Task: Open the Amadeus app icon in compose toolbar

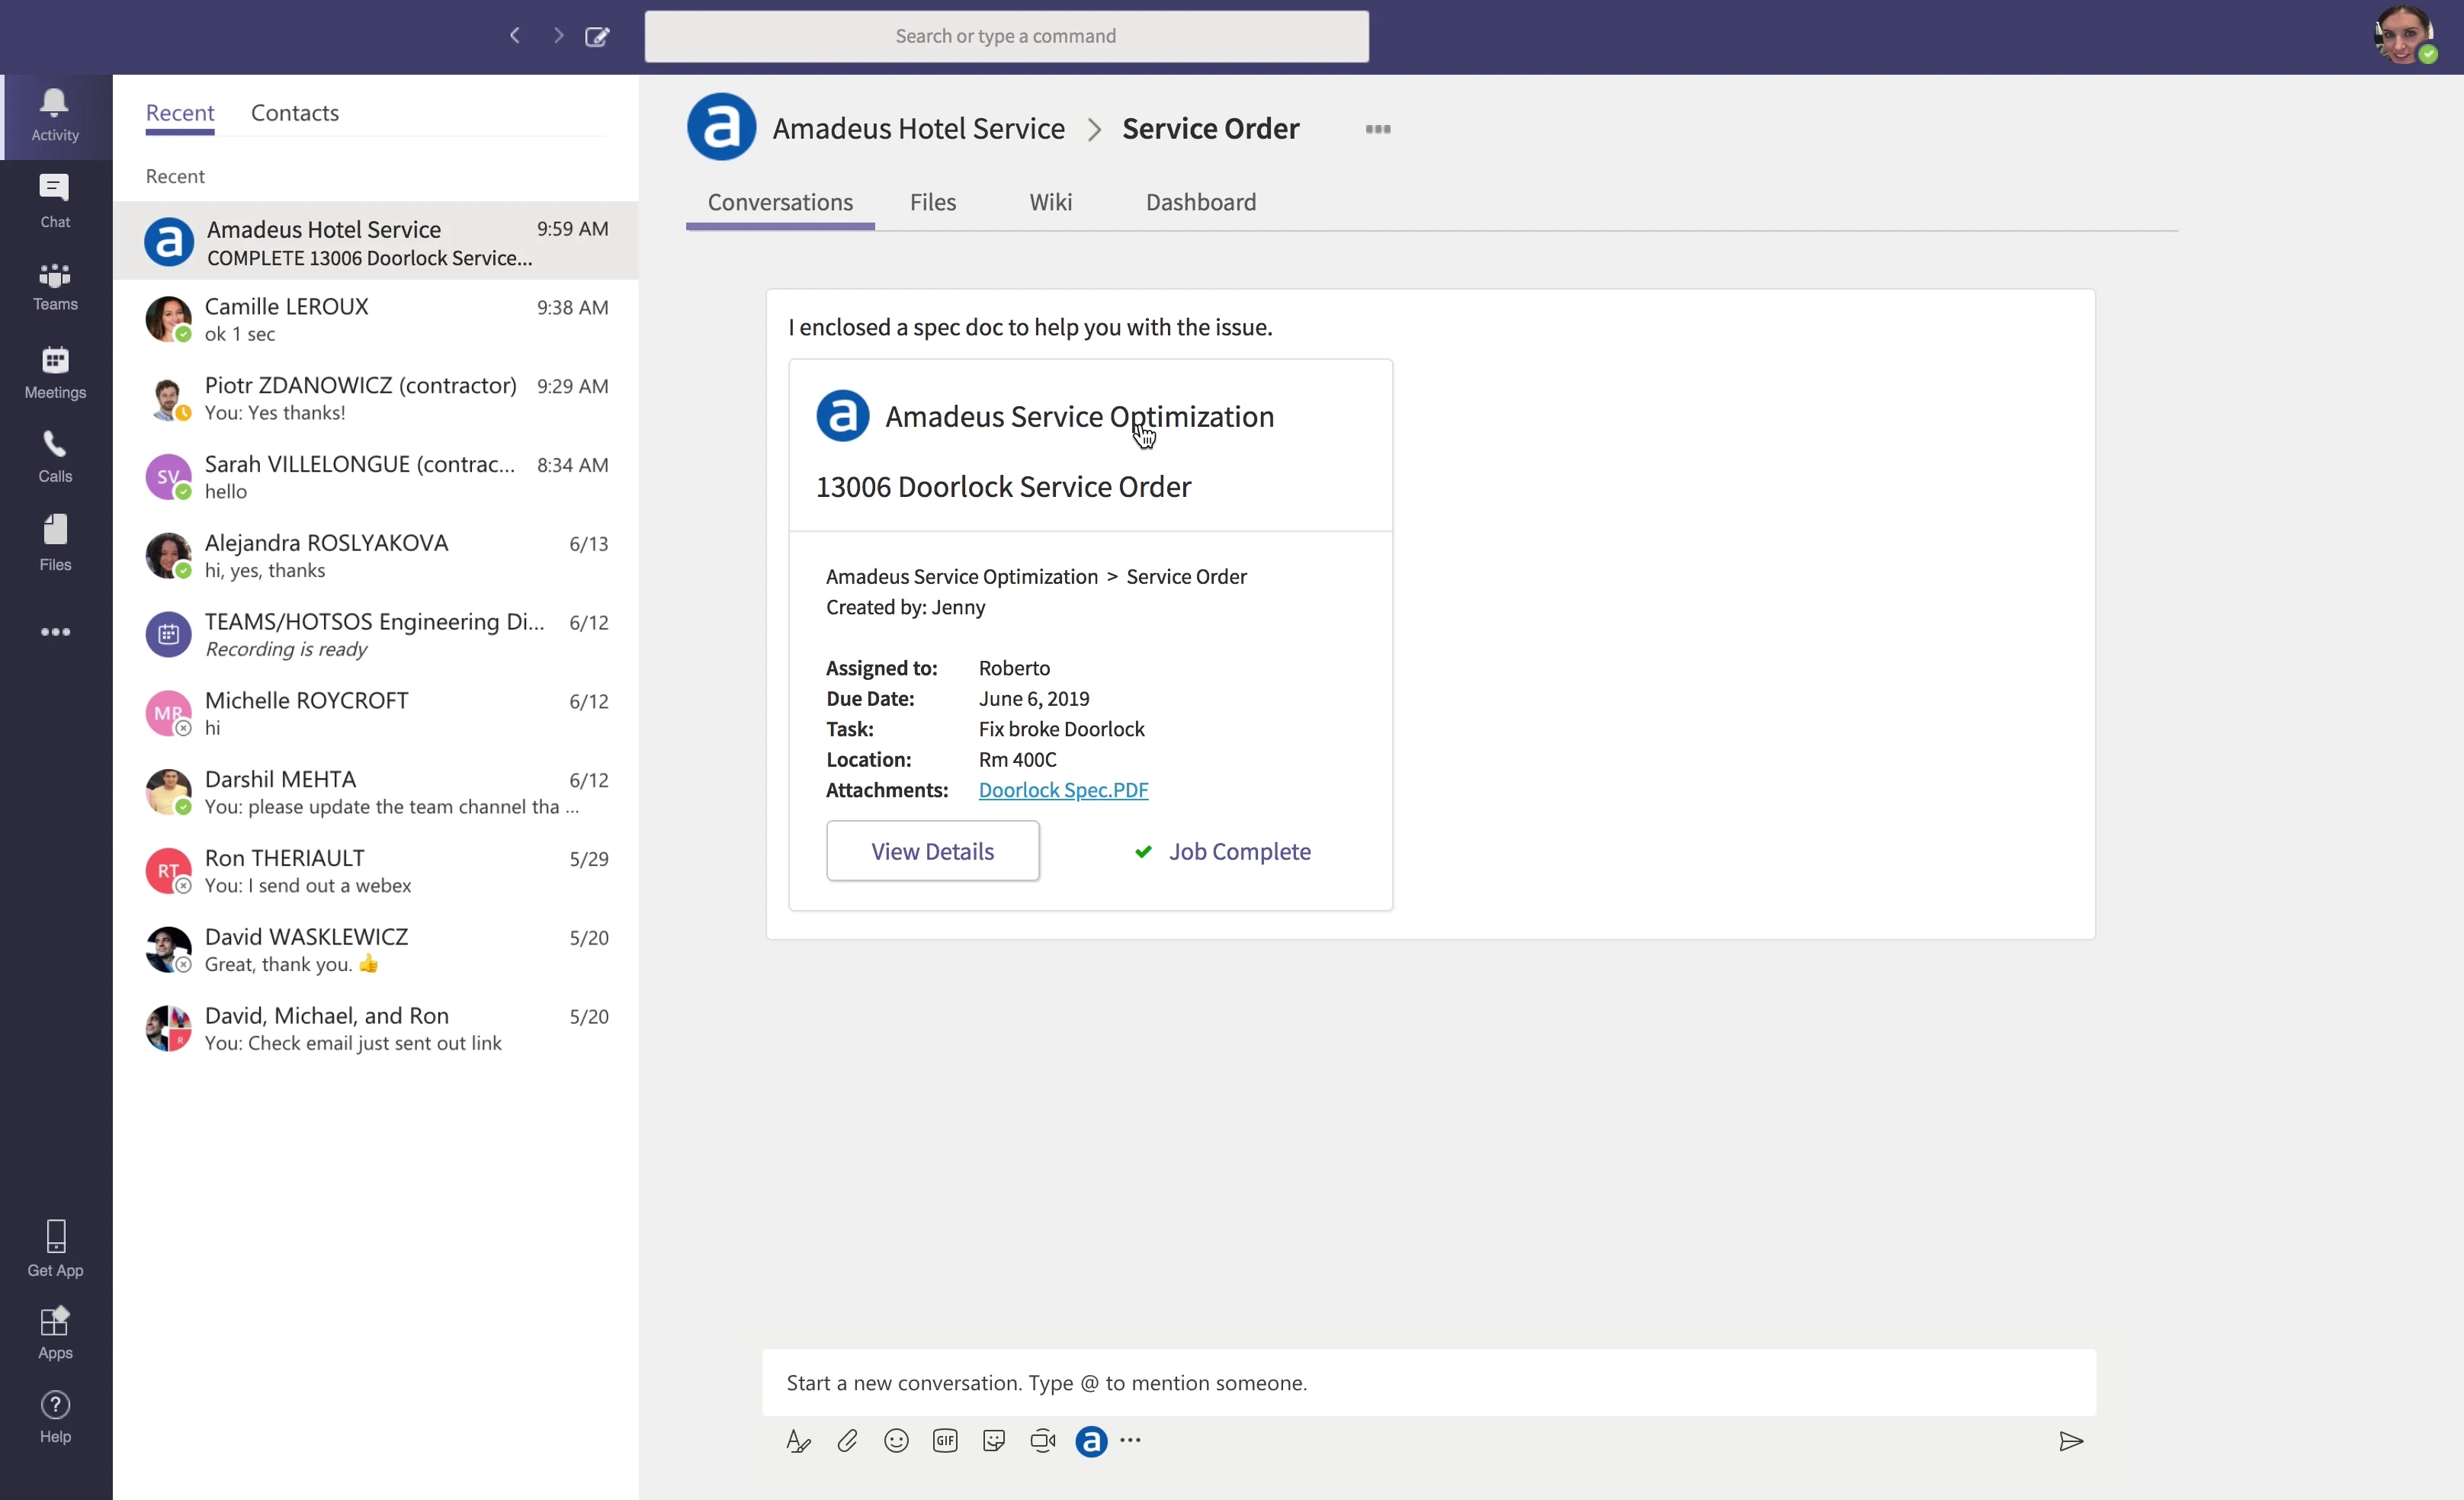Action: [1091, 1441]
